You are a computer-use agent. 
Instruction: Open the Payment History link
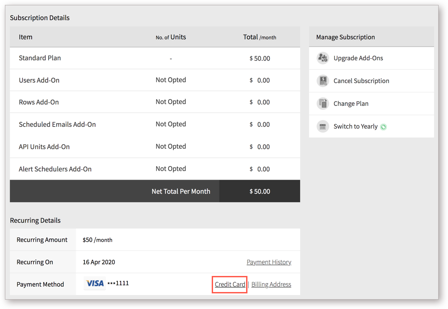click(x=269, y=262)
